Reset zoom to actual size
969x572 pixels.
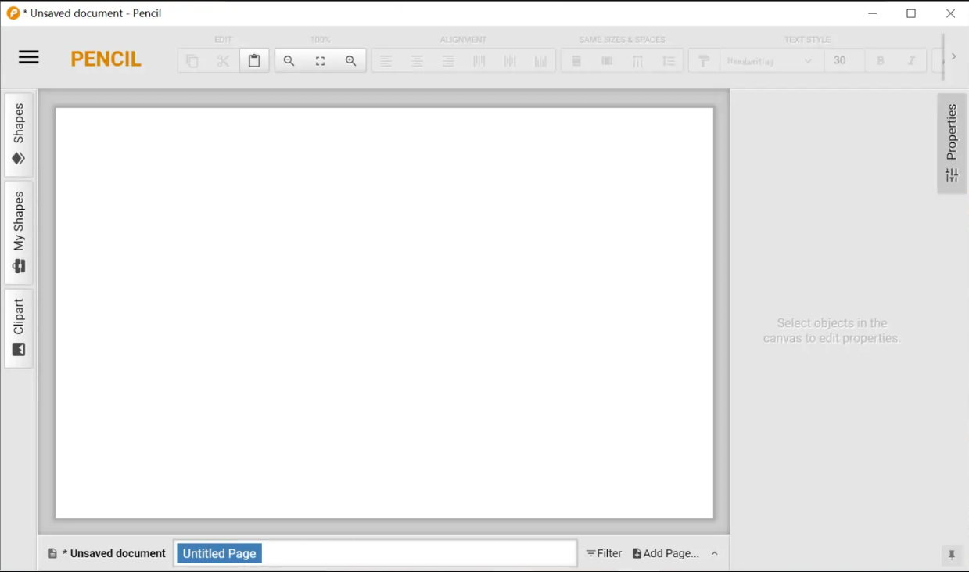pyautogui.click(x=320, y=61)
